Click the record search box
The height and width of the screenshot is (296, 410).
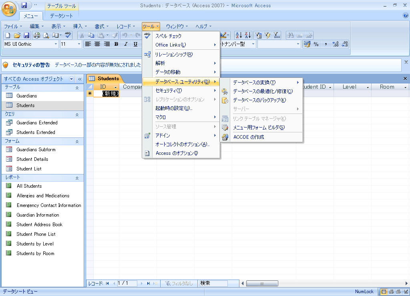coord(213,283)
